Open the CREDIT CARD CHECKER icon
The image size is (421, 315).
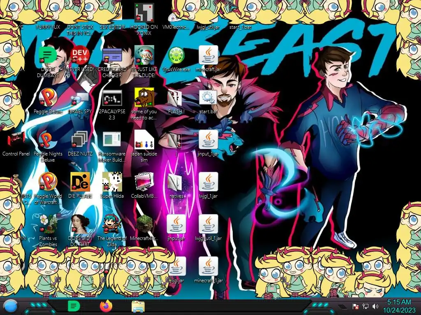(x=112, y=55)
